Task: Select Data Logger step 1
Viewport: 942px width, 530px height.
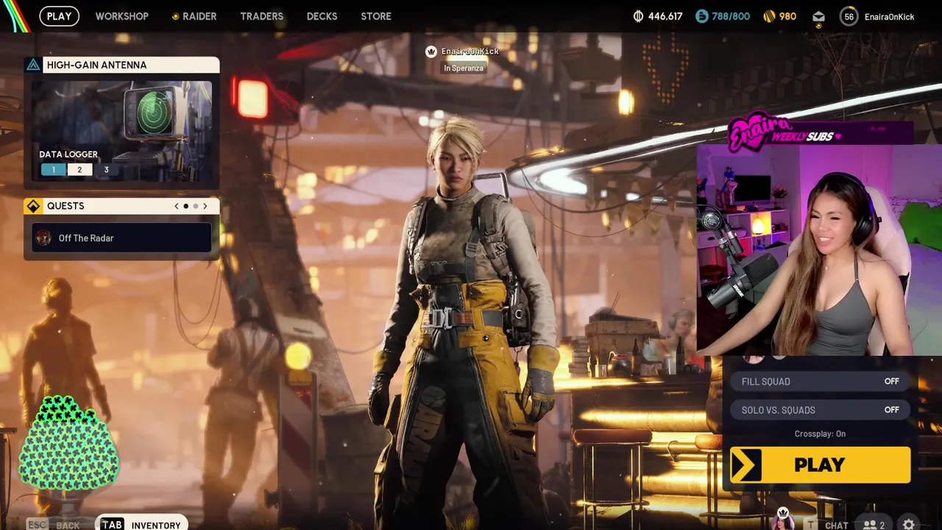Action: click(53, 169)
